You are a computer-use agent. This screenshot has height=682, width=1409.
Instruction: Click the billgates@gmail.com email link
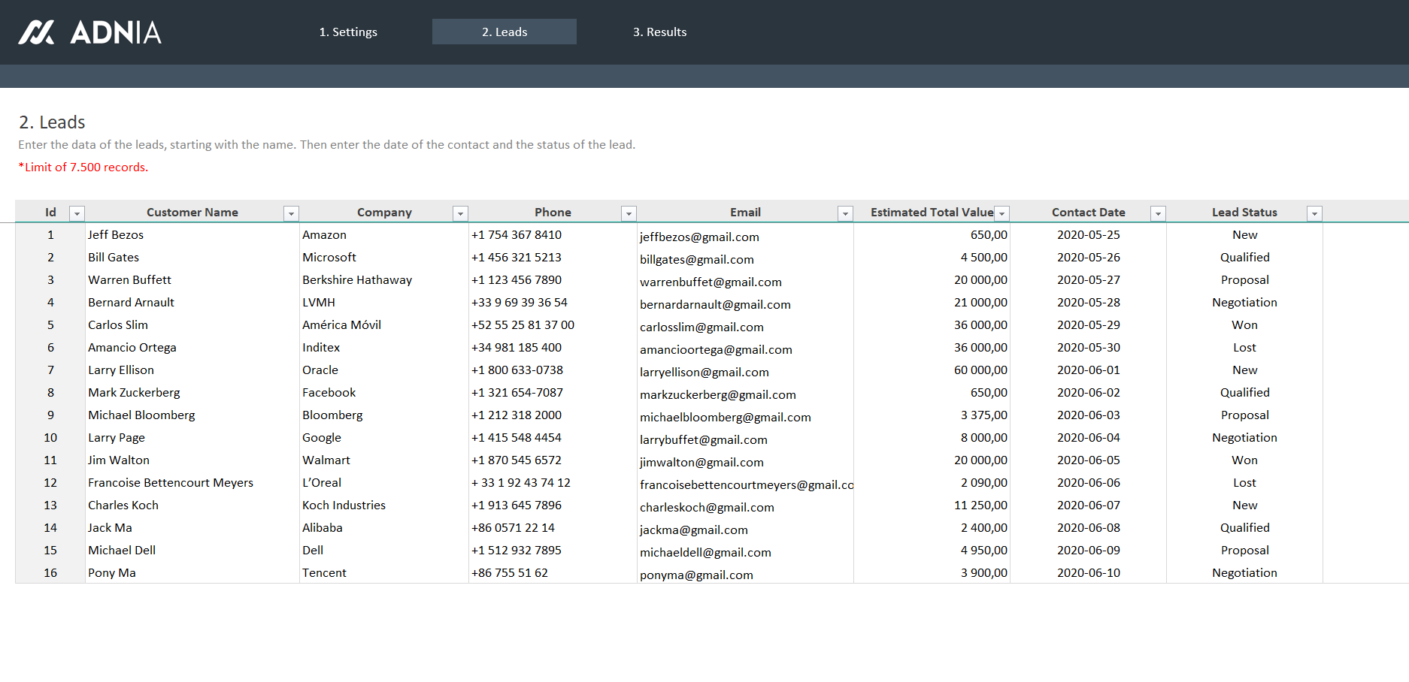coord(696,260)
